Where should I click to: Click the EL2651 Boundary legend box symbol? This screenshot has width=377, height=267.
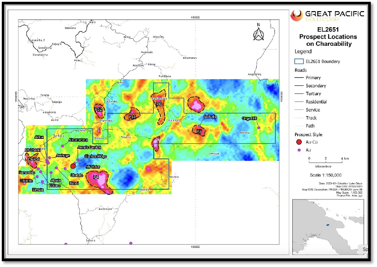pos(299,61)
